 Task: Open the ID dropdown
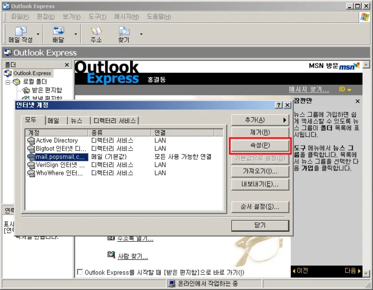pyautogui.click(x=345, y=89)
